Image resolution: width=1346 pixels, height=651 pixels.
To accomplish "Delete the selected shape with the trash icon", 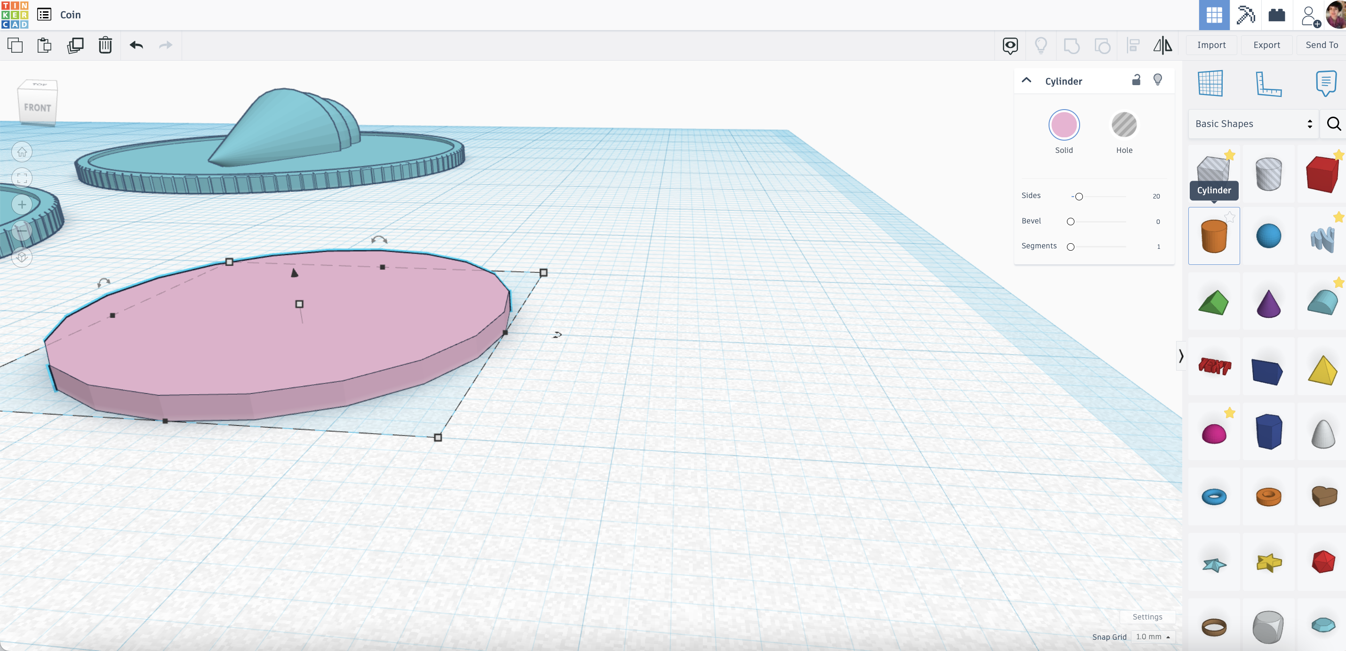I will 105,46.
